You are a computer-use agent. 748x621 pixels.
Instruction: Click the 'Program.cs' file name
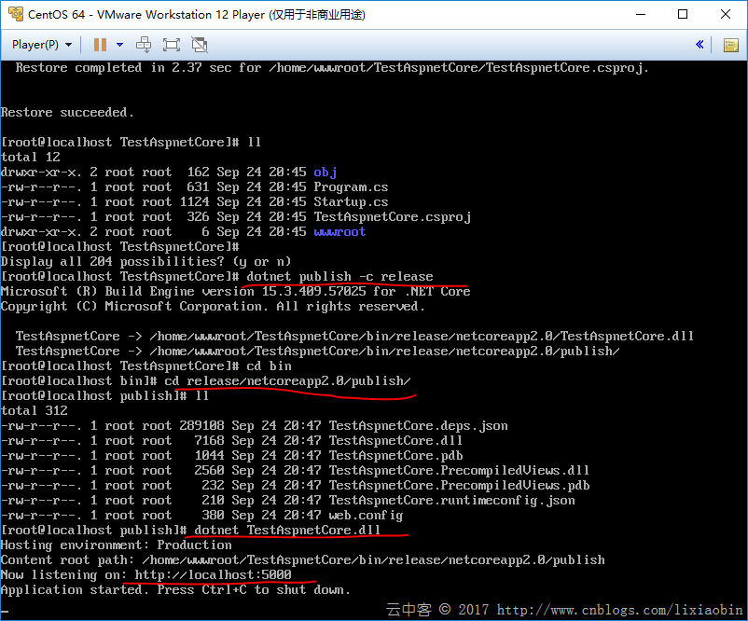[351, 187]
